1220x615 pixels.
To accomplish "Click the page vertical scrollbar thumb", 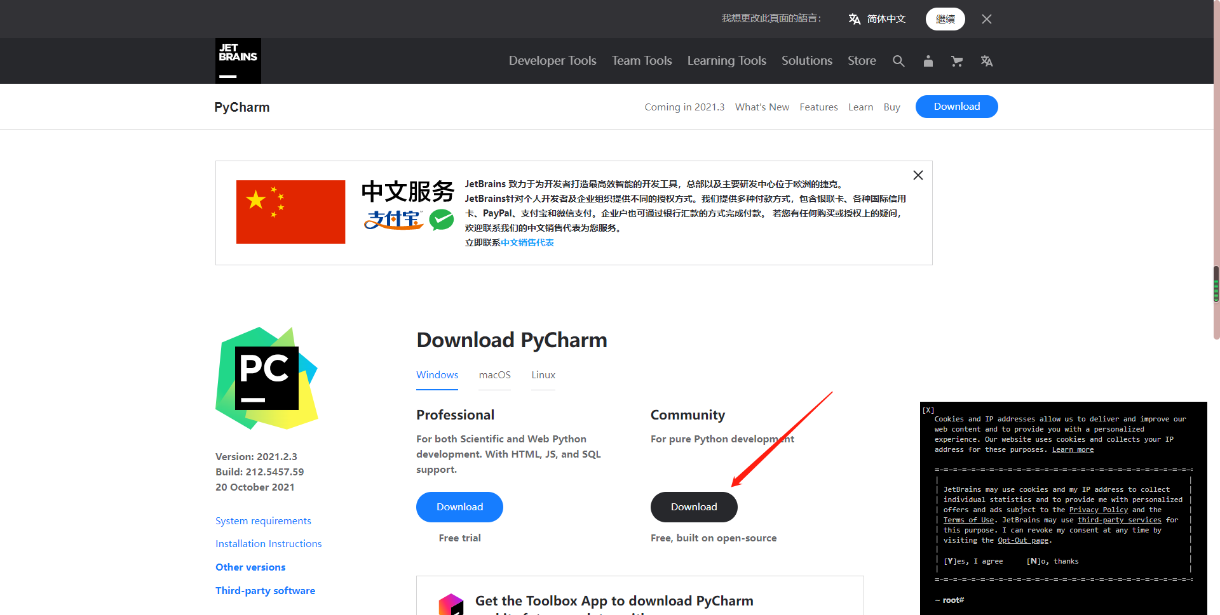I will tap(1216, 284).
